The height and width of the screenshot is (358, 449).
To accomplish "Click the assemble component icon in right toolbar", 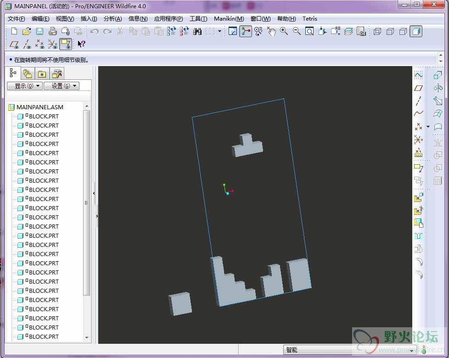I will [418, 197].
